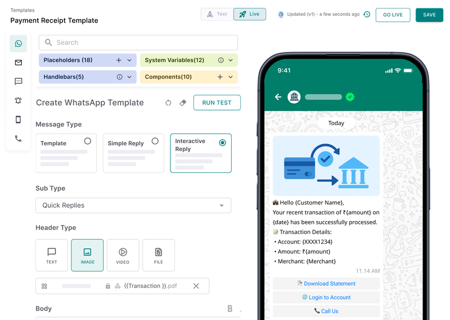Expand the Placeholders (18) chevron
Image resolution: width=450 pixels, height=320 pixels.
[x=129, y=61]
